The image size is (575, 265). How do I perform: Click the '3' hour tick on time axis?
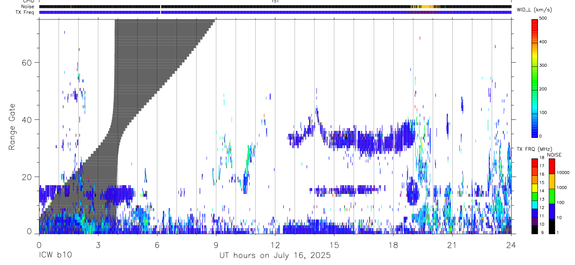[98, 245]
